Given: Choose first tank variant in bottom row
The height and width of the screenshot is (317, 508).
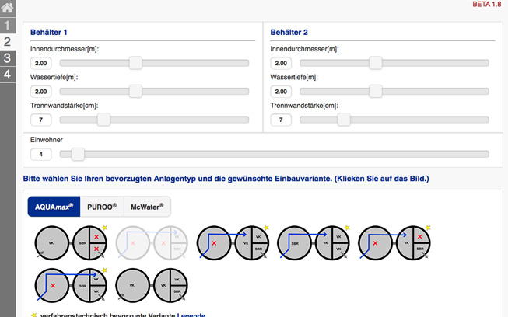Looking at the screenshot, I should tap(71, 284).
